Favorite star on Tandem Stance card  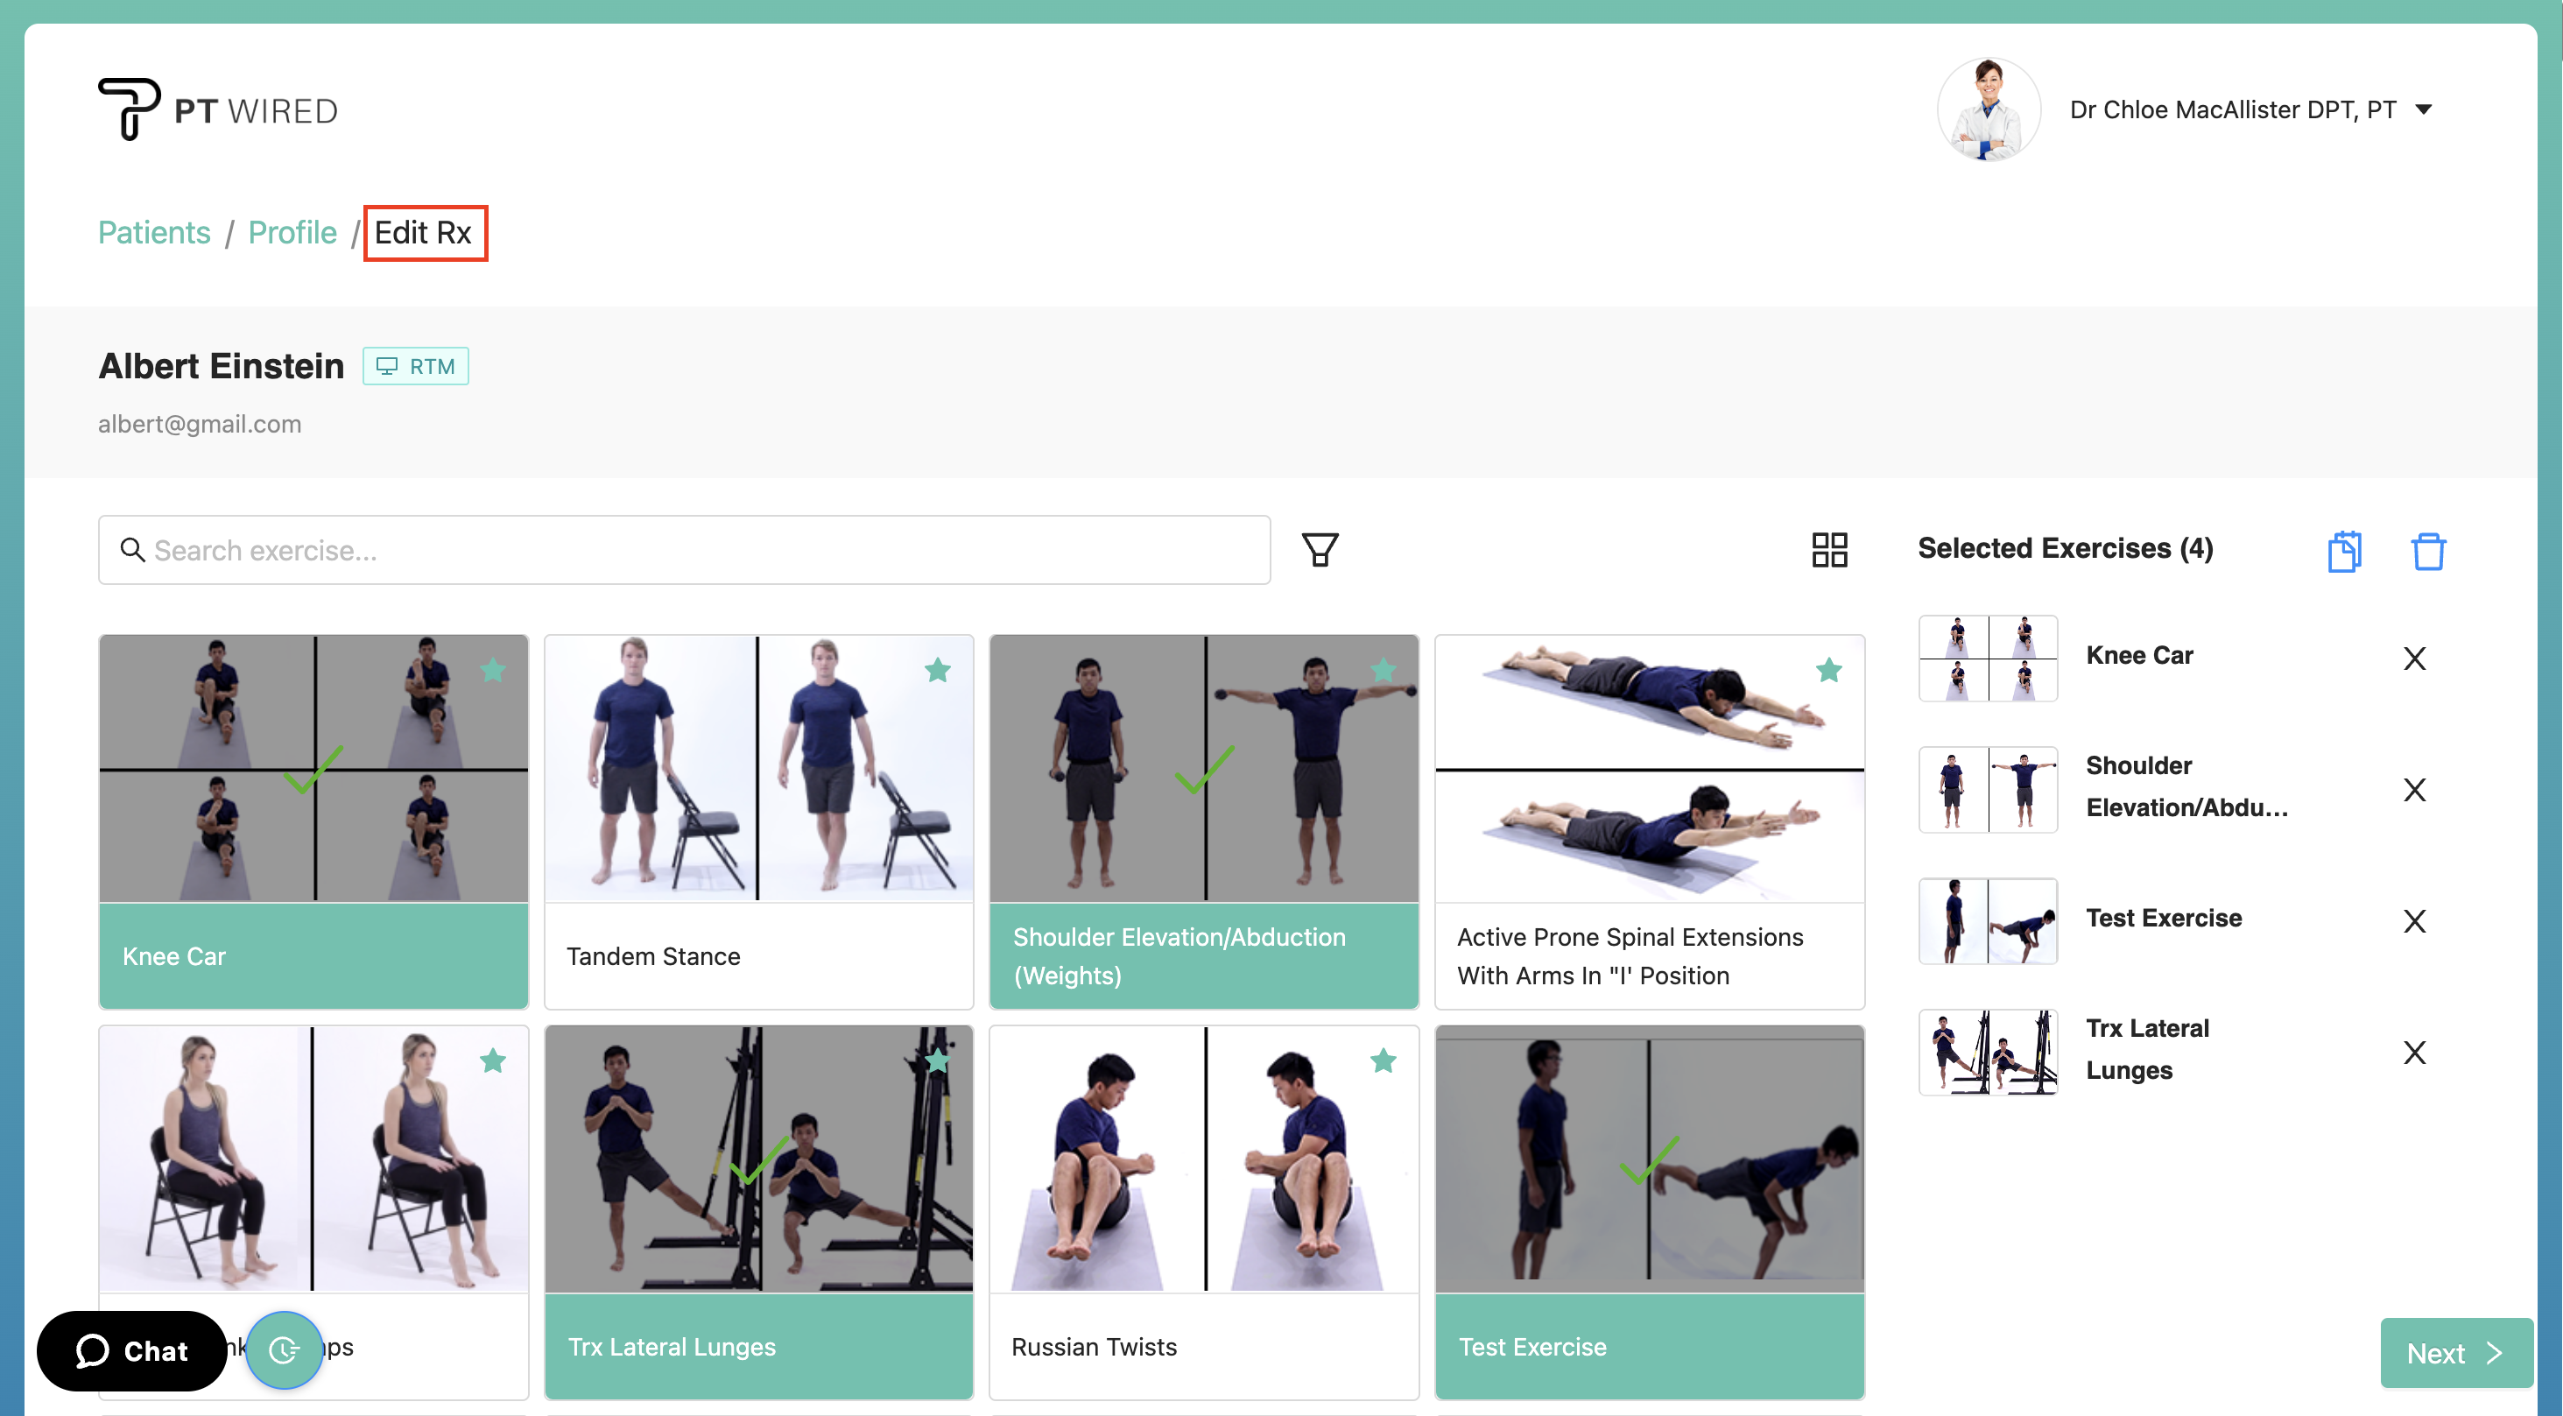(x=937, y=670)
